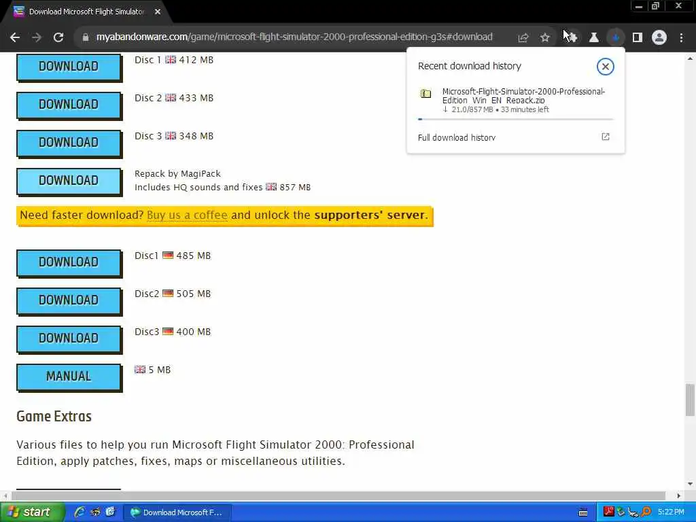Screen dimensions: 696x522
Task: Open the side panel icon
Action: coord(638,38)
